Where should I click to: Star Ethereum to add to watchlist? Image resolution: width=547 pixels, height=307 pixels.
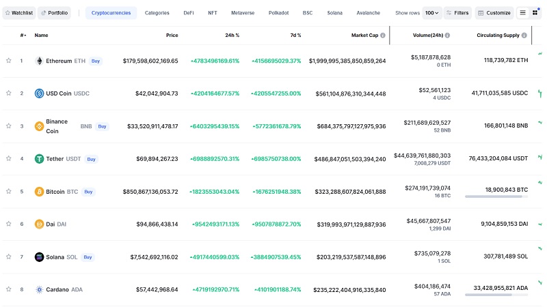click(9, 61)
